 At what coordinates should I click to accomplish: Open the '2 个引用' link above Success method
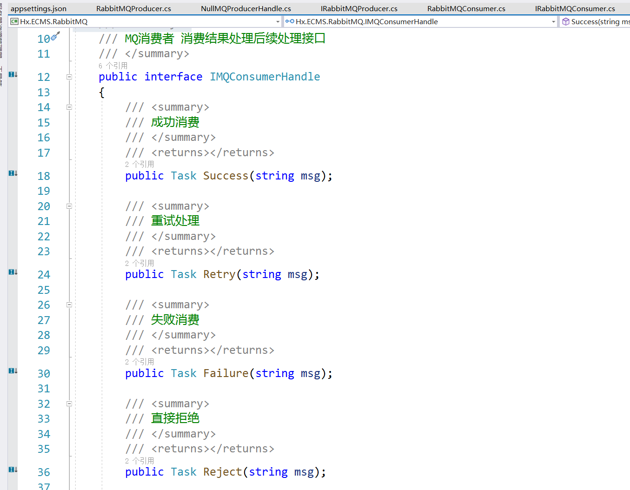pos(139,164)
